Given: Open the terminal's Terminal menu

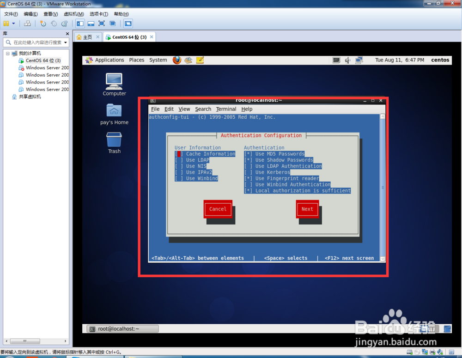Looking at the screenshot, I should [226, 109].
